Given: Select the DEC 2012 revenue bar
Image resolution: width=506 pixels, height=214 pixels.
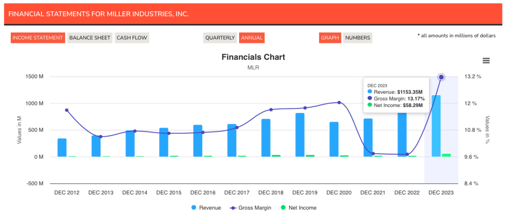Looking at the screenshot, I should coord(62,148).
